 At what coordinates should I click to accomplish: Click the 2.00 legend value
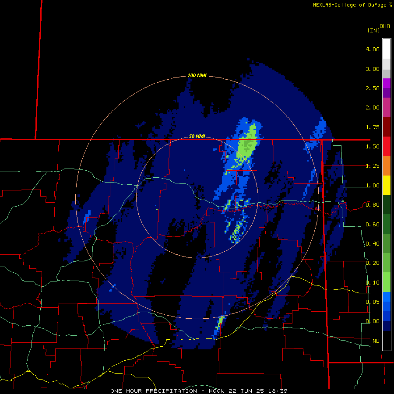373,108
